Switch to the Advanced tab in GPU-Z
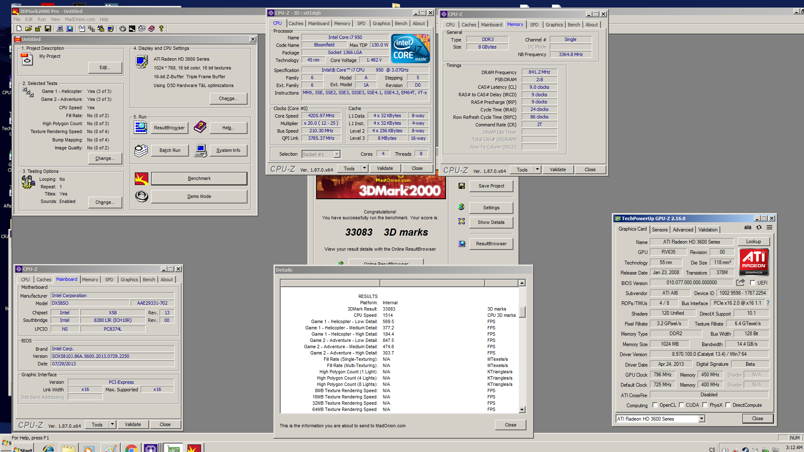 (683, 230)
